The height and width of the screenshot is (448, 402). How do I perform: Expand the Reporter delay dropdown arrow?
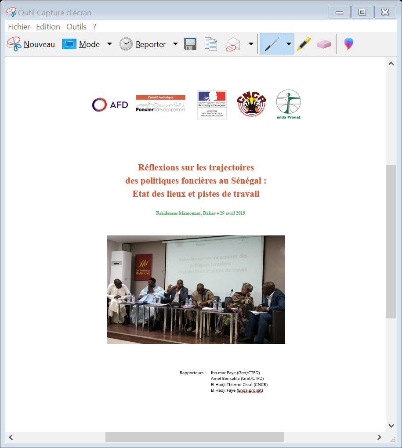pos(175,44)
